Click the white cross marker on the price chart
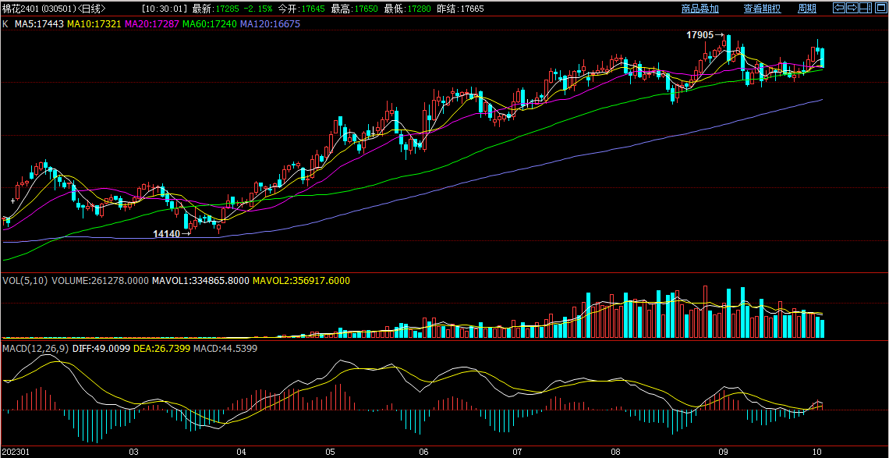 (12, 201)
